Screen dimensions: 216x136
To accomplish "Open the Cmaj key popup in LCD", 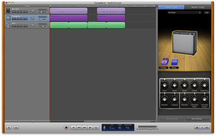I will pyautogui.click(x=112, y=128).
